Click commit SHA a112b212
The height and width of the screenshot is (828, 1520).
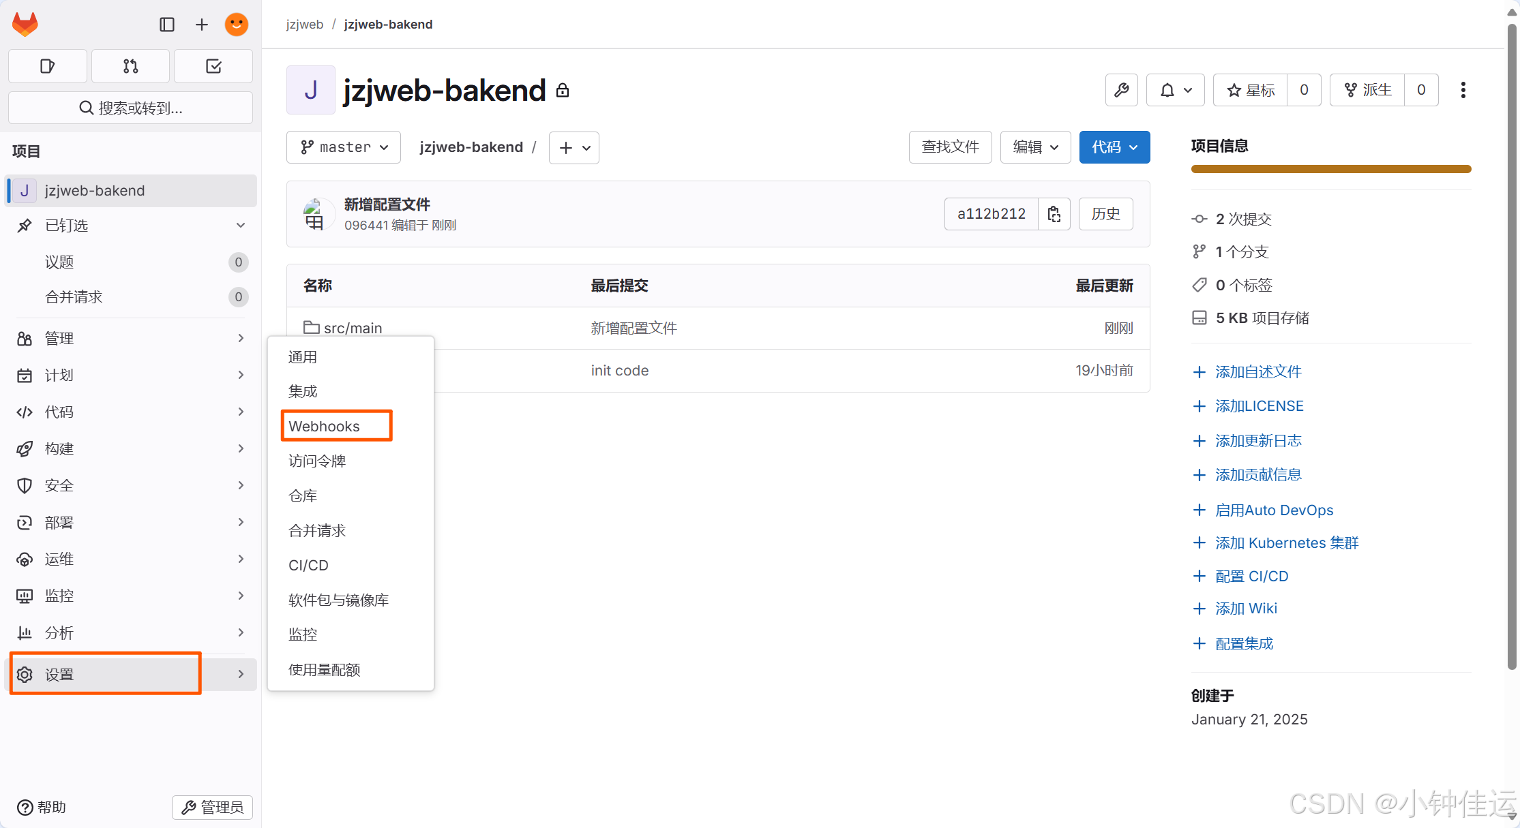(992, 214)
